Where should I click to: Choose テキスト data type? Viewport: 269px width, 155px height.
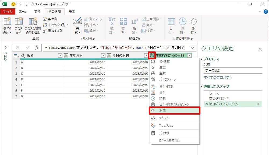(x=175, y=118)
